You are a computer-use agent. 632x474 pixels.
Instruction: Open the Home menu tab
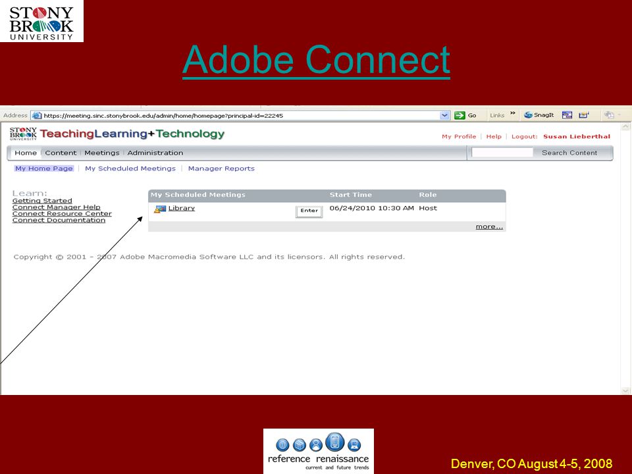coord(26,153)
